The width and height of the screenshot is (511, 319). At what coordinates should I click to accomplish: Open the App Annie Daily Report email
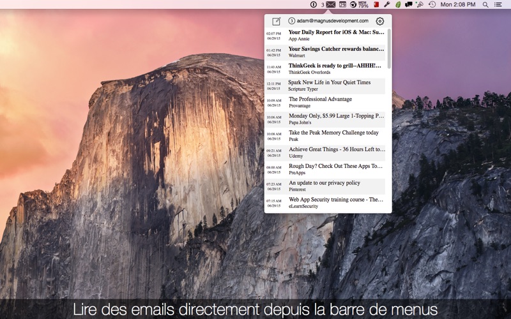click(x=325, y=35)
